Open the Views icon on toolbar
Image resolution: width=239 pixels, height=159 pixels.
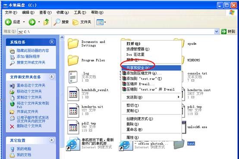point(100,22)
